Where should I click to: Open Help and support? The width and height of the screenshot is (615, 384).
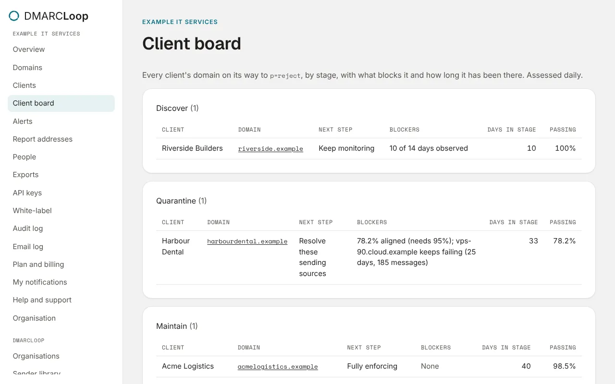click(61, 300)
